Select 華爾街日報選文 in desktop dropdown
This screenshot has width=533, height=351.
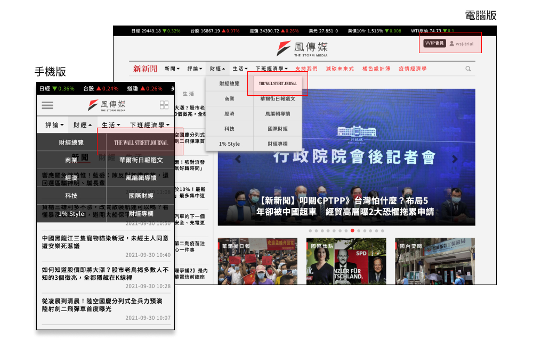278,99
